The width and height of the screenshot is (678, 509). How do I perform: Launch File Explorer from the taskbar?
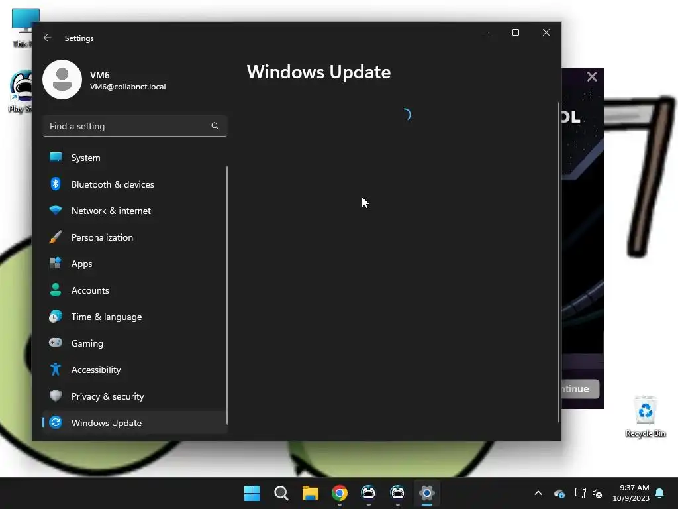(x=310, y=493)
